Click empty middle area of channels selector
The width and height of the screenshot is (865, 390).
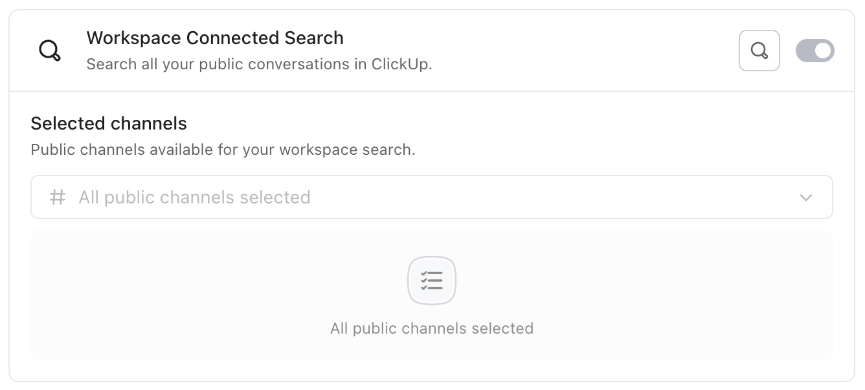(x=518, y=197)
